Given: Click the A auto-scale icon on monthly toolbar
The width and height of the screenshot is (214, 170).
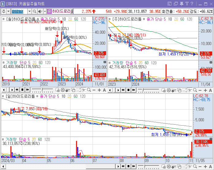Looking at the screenshot, I should point(104,90).
